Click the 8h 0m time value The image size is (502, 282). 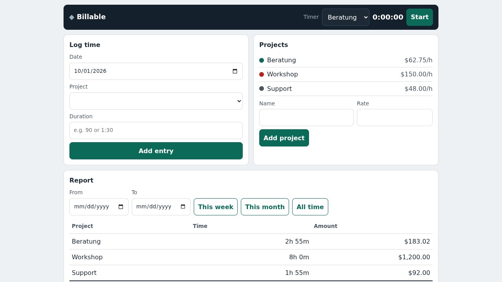click(299, 257)
